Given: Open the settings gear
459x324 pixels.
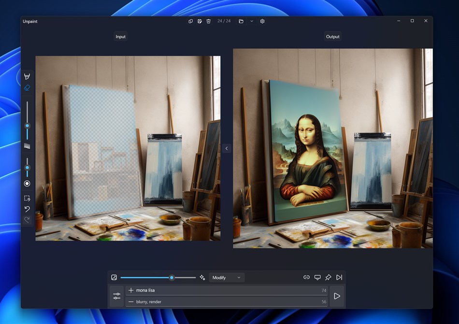Looking at the screenshot, I should (x=262, y=21).
